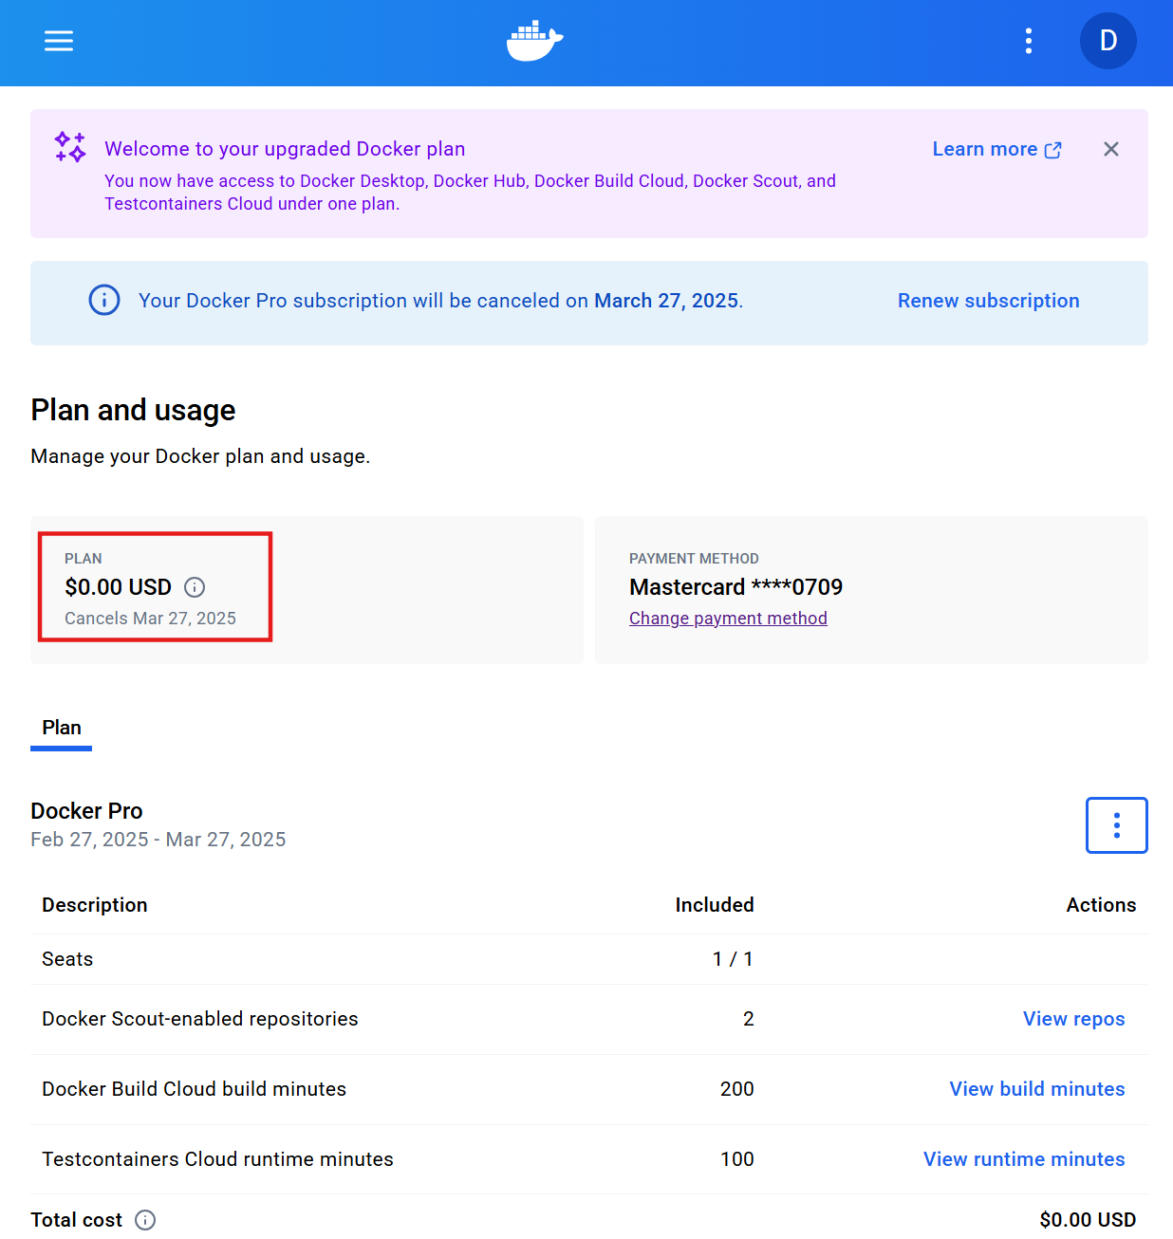Click the '200' build minutes value

(x=737, y=1089)
